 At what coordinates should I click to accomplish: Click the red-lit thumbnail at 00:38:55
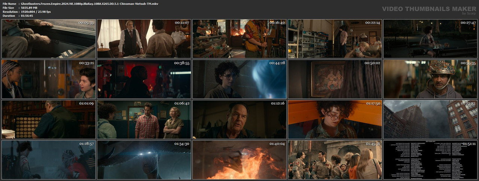click(144, 79)
